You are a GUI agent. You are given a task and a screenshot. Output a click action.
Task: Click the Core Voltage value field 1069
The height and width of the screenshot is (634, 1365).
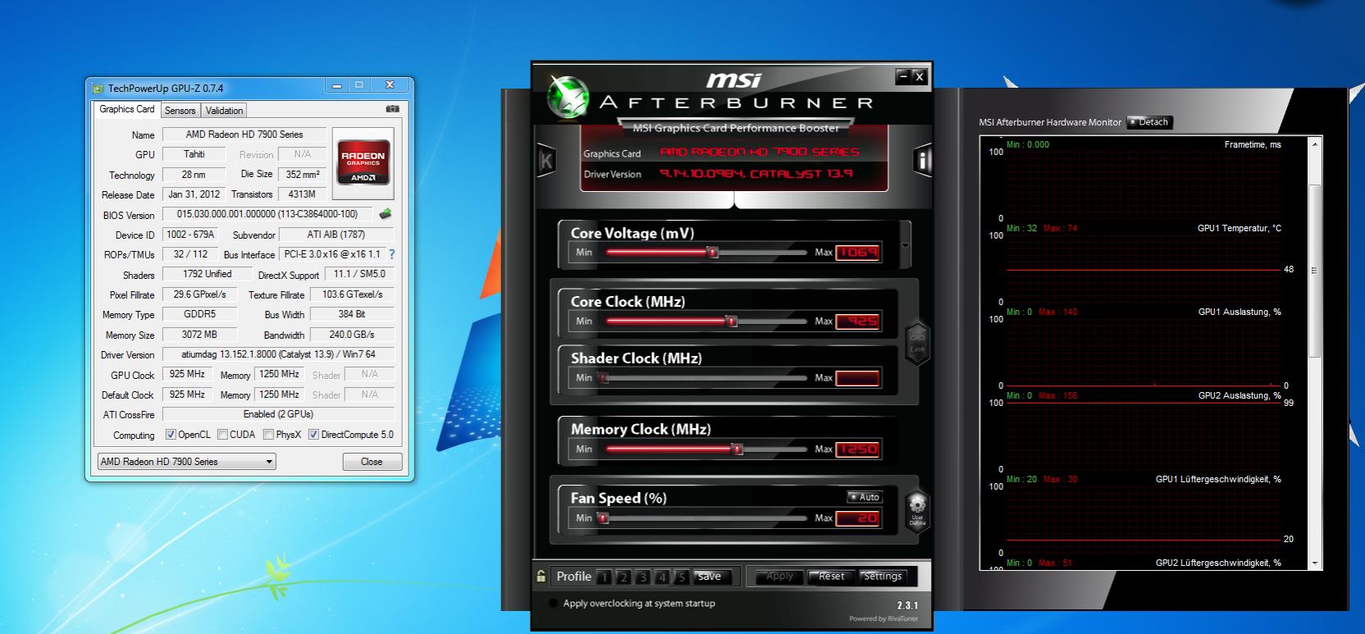tap(857, 253)
